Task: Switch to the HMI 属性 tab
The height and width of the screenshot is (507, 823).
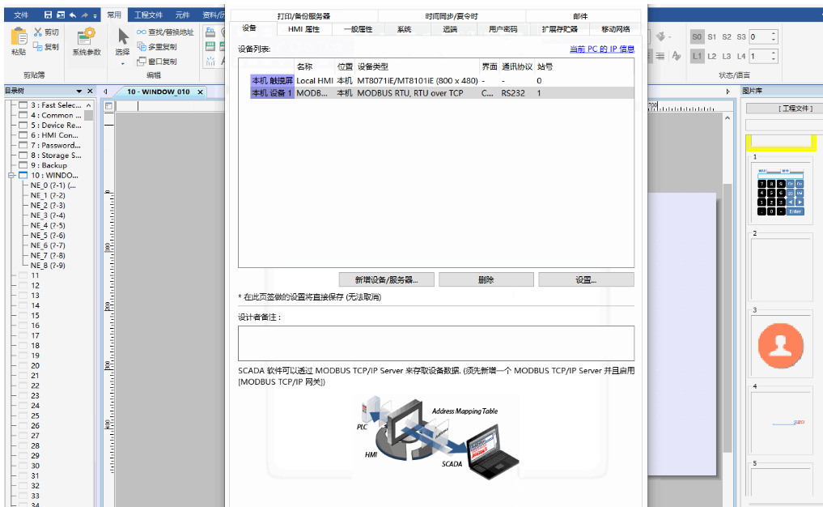Action: [303, 29]
